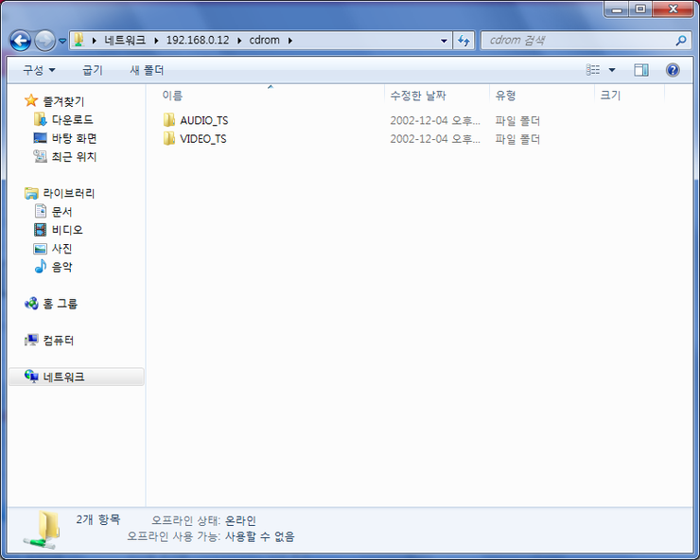Click the 라이브러리 libraries icon
Screen dimensions: 700x560
tap(31, 193)
